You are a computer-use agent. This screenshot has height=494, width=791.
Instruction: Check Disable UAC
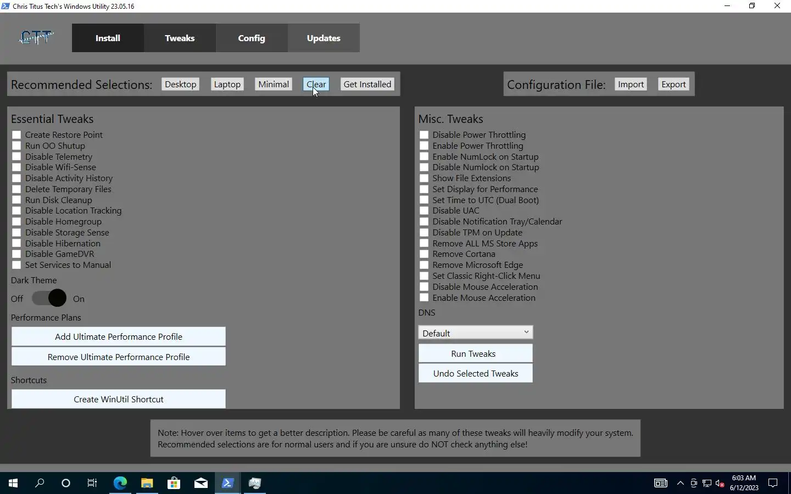(x=424, y=210)
